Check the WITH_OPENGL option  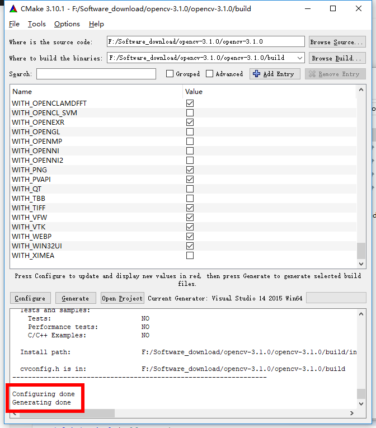click(190, 132)
